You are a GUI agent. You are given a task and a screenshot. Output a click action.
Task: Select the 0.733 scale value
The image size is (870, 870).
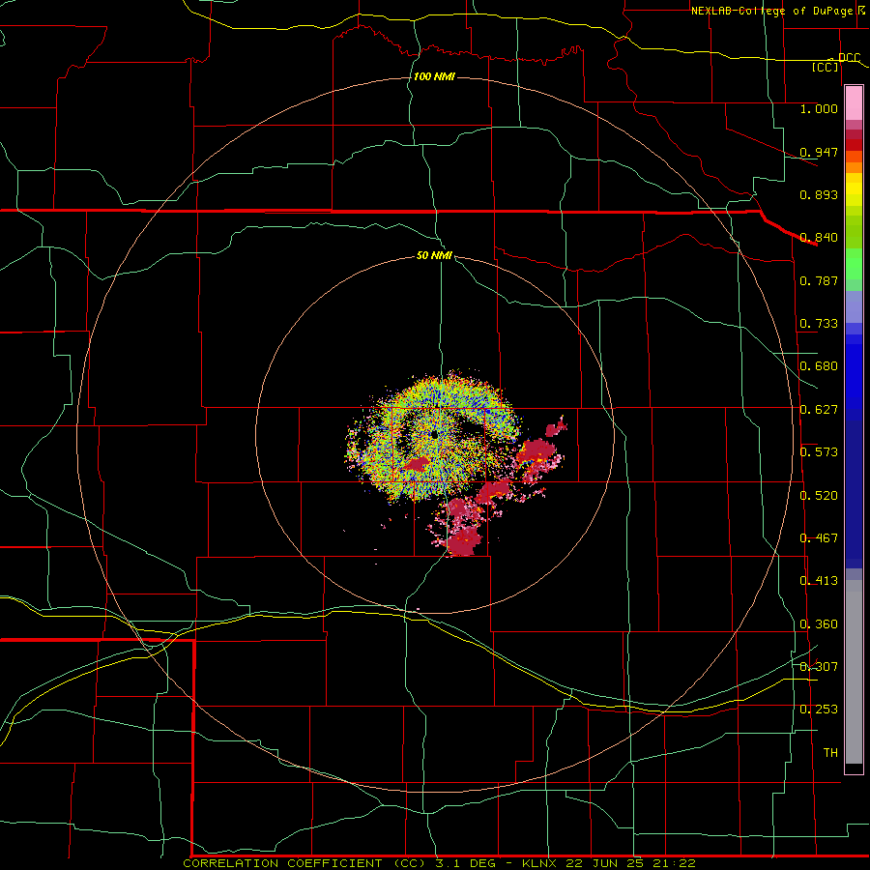click(819, 323)
